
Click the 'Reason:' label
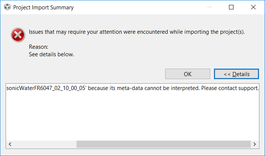pyautogui.click(x=39, y=47)
